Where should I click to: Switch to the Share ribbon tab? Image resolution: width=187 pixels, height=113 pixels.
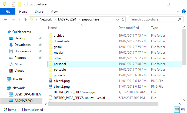click(x=39, y=12)
